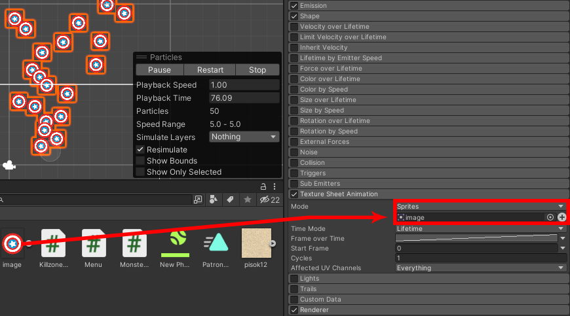Disable the Emission module checkbox
Screen dimensions: 570x316
point(294,5)
